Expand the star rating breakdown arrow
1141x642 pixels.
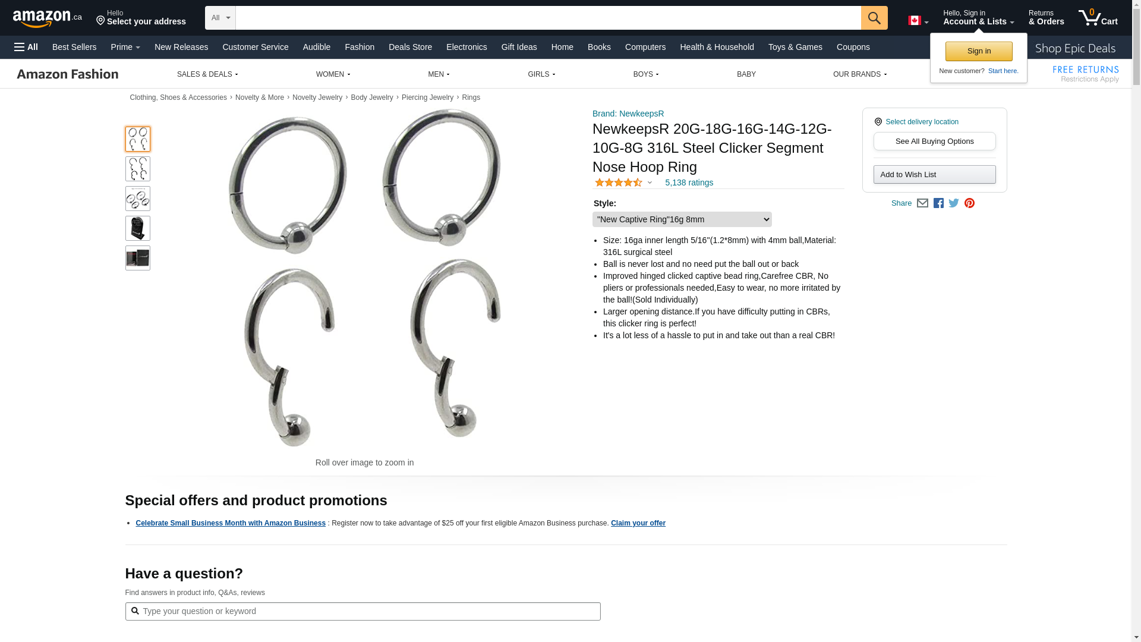coord(650,183)
